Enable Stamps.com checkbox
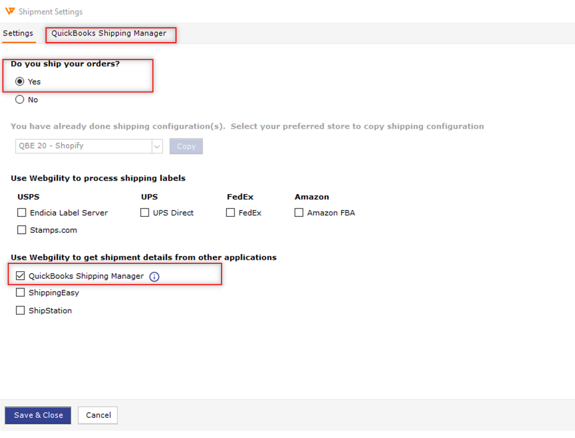 click(x=22, y=230)
